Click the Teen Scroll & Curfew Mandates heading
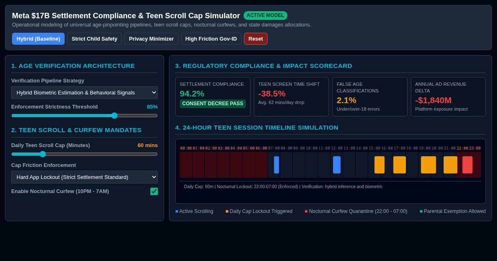Viewport: 497px width, 261px height. click(76, 130)
